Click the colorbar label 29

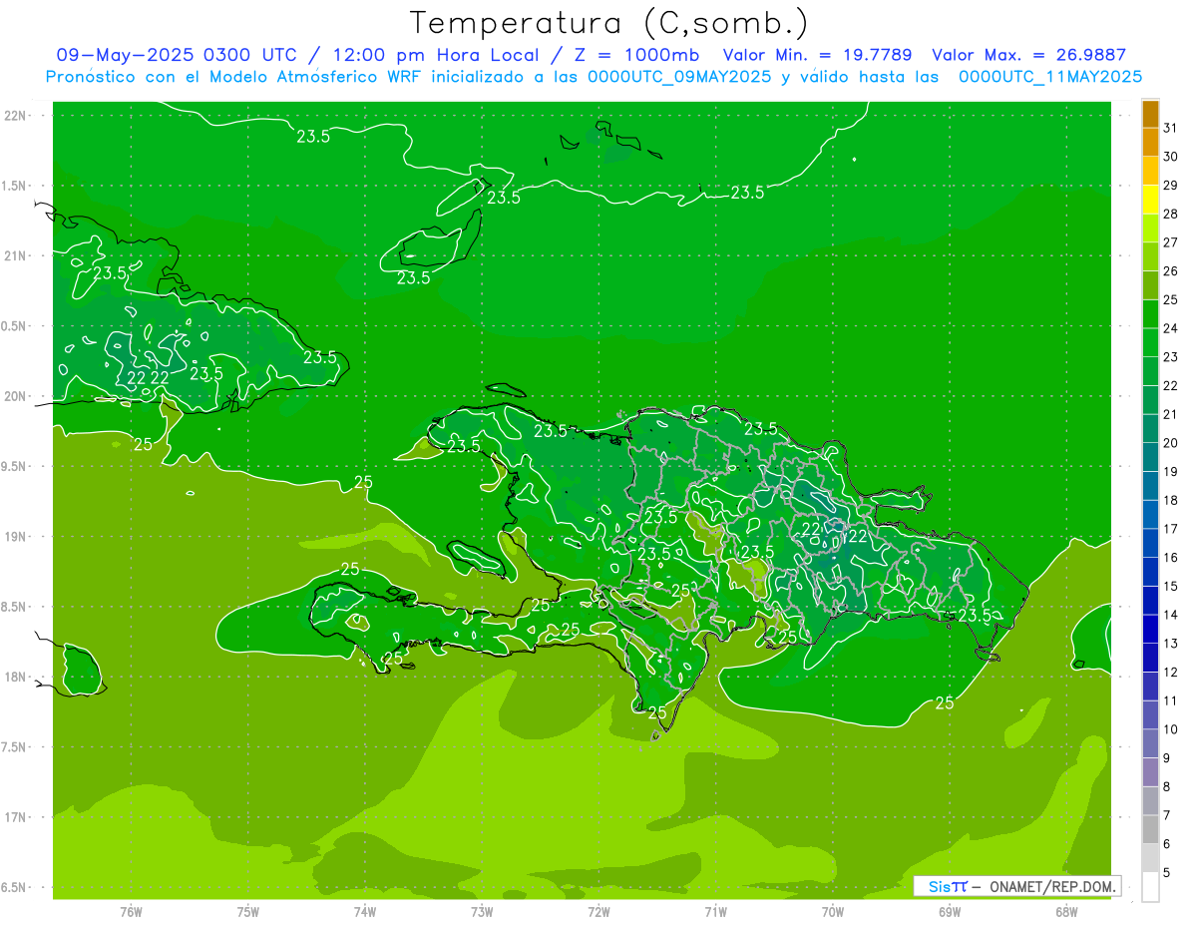coord(1170,185)
